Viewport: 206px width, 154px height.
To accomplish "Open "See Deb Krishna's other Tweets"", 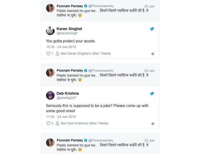I will (x=84, y=124).
